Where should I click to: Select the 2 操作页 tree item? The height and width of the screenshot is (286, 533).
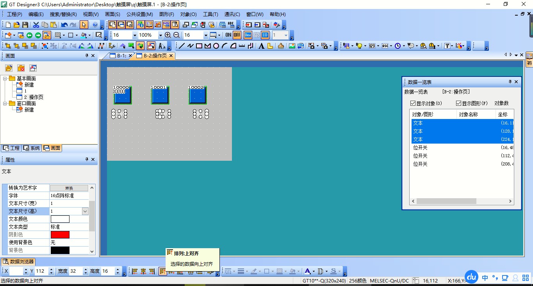(x=34, y=97)
